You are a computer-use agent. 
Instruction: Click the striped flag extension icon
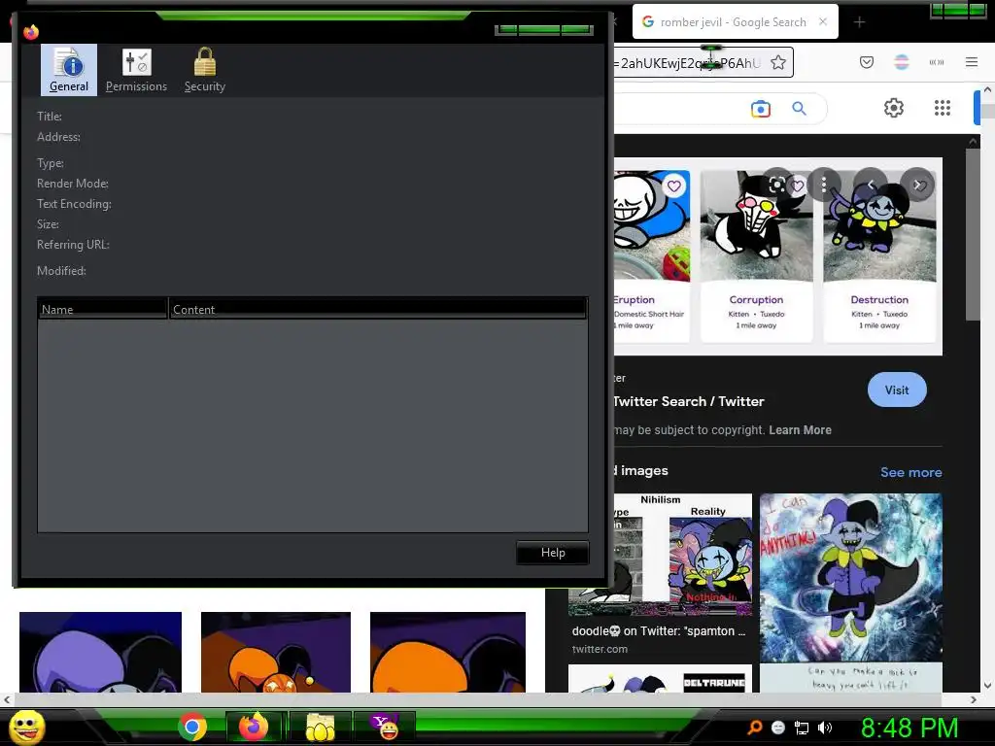tap(901, 62)
